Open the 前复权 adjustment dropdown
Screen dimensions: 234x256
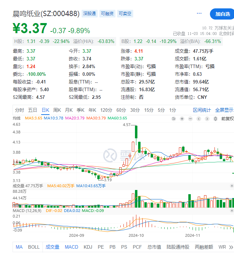(227, 119)
